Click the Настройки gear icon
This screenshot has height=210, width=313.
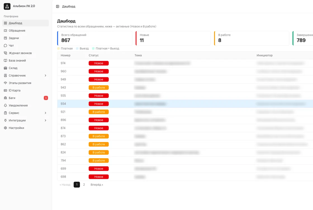click(x=5, y=128)
